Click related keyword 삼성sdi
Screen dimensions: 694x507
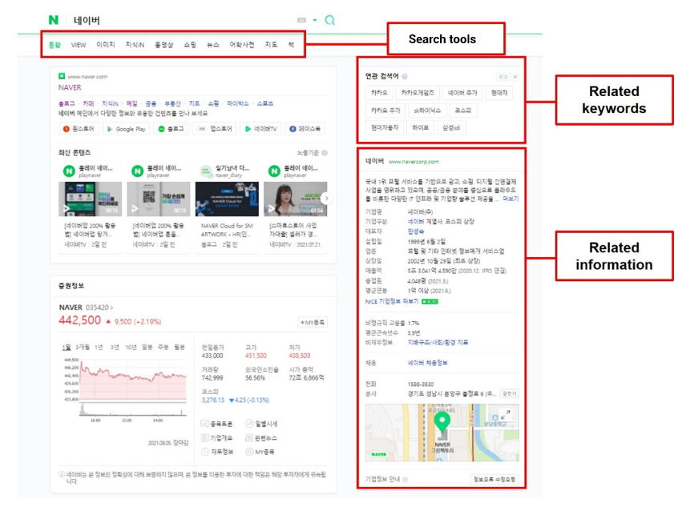(451, 128)
